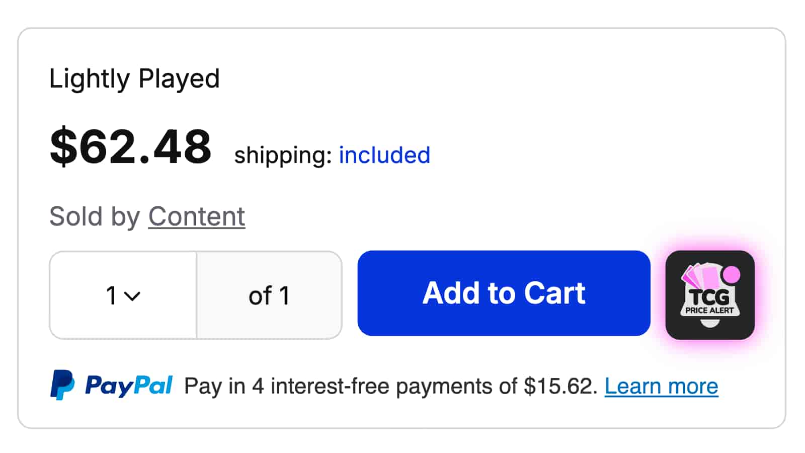This screenshot has height=453, width=805.
Task: Click the pink notification dot on Price Alert
Action: (731, 274)
